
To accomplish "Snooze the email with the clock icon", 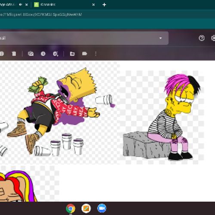I will pos(43,54).
